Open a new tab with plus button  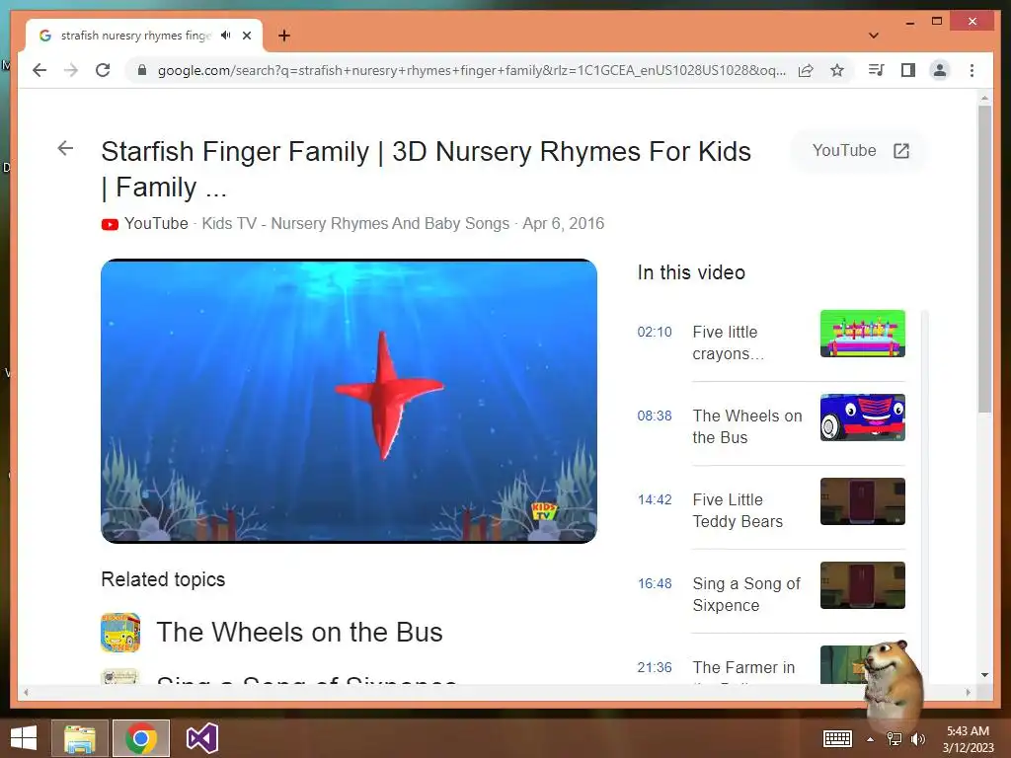pos(284,36)
